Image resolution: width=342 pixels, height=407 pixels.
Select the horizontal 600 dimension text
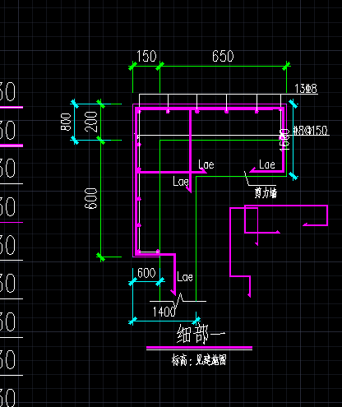click(146, 273)
